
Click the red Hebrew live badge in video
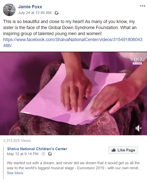[x=137, y=63]
